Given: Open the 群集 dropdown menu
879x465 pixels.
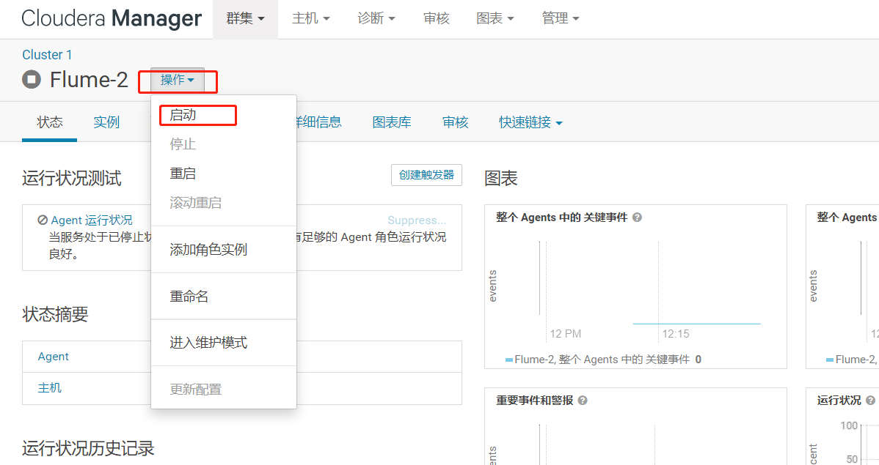Looking at the screenshot, I should click(245, 18).
